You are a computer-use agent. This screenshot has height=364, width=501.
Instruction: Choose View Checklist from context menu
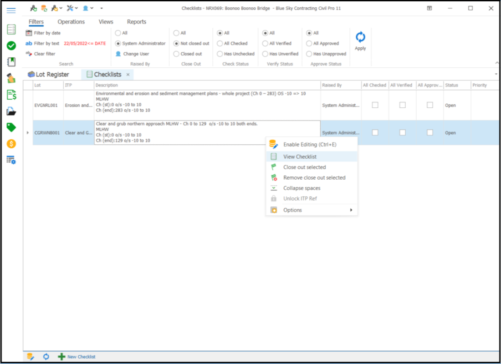click(x=300, y=157)
